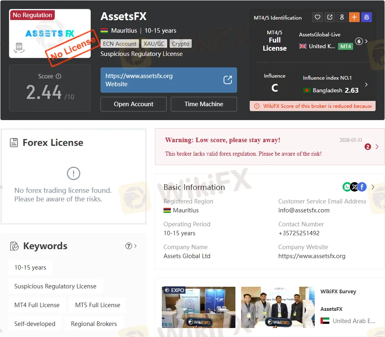
Task: Click contact number +35725251492
Action: [299, 233]
